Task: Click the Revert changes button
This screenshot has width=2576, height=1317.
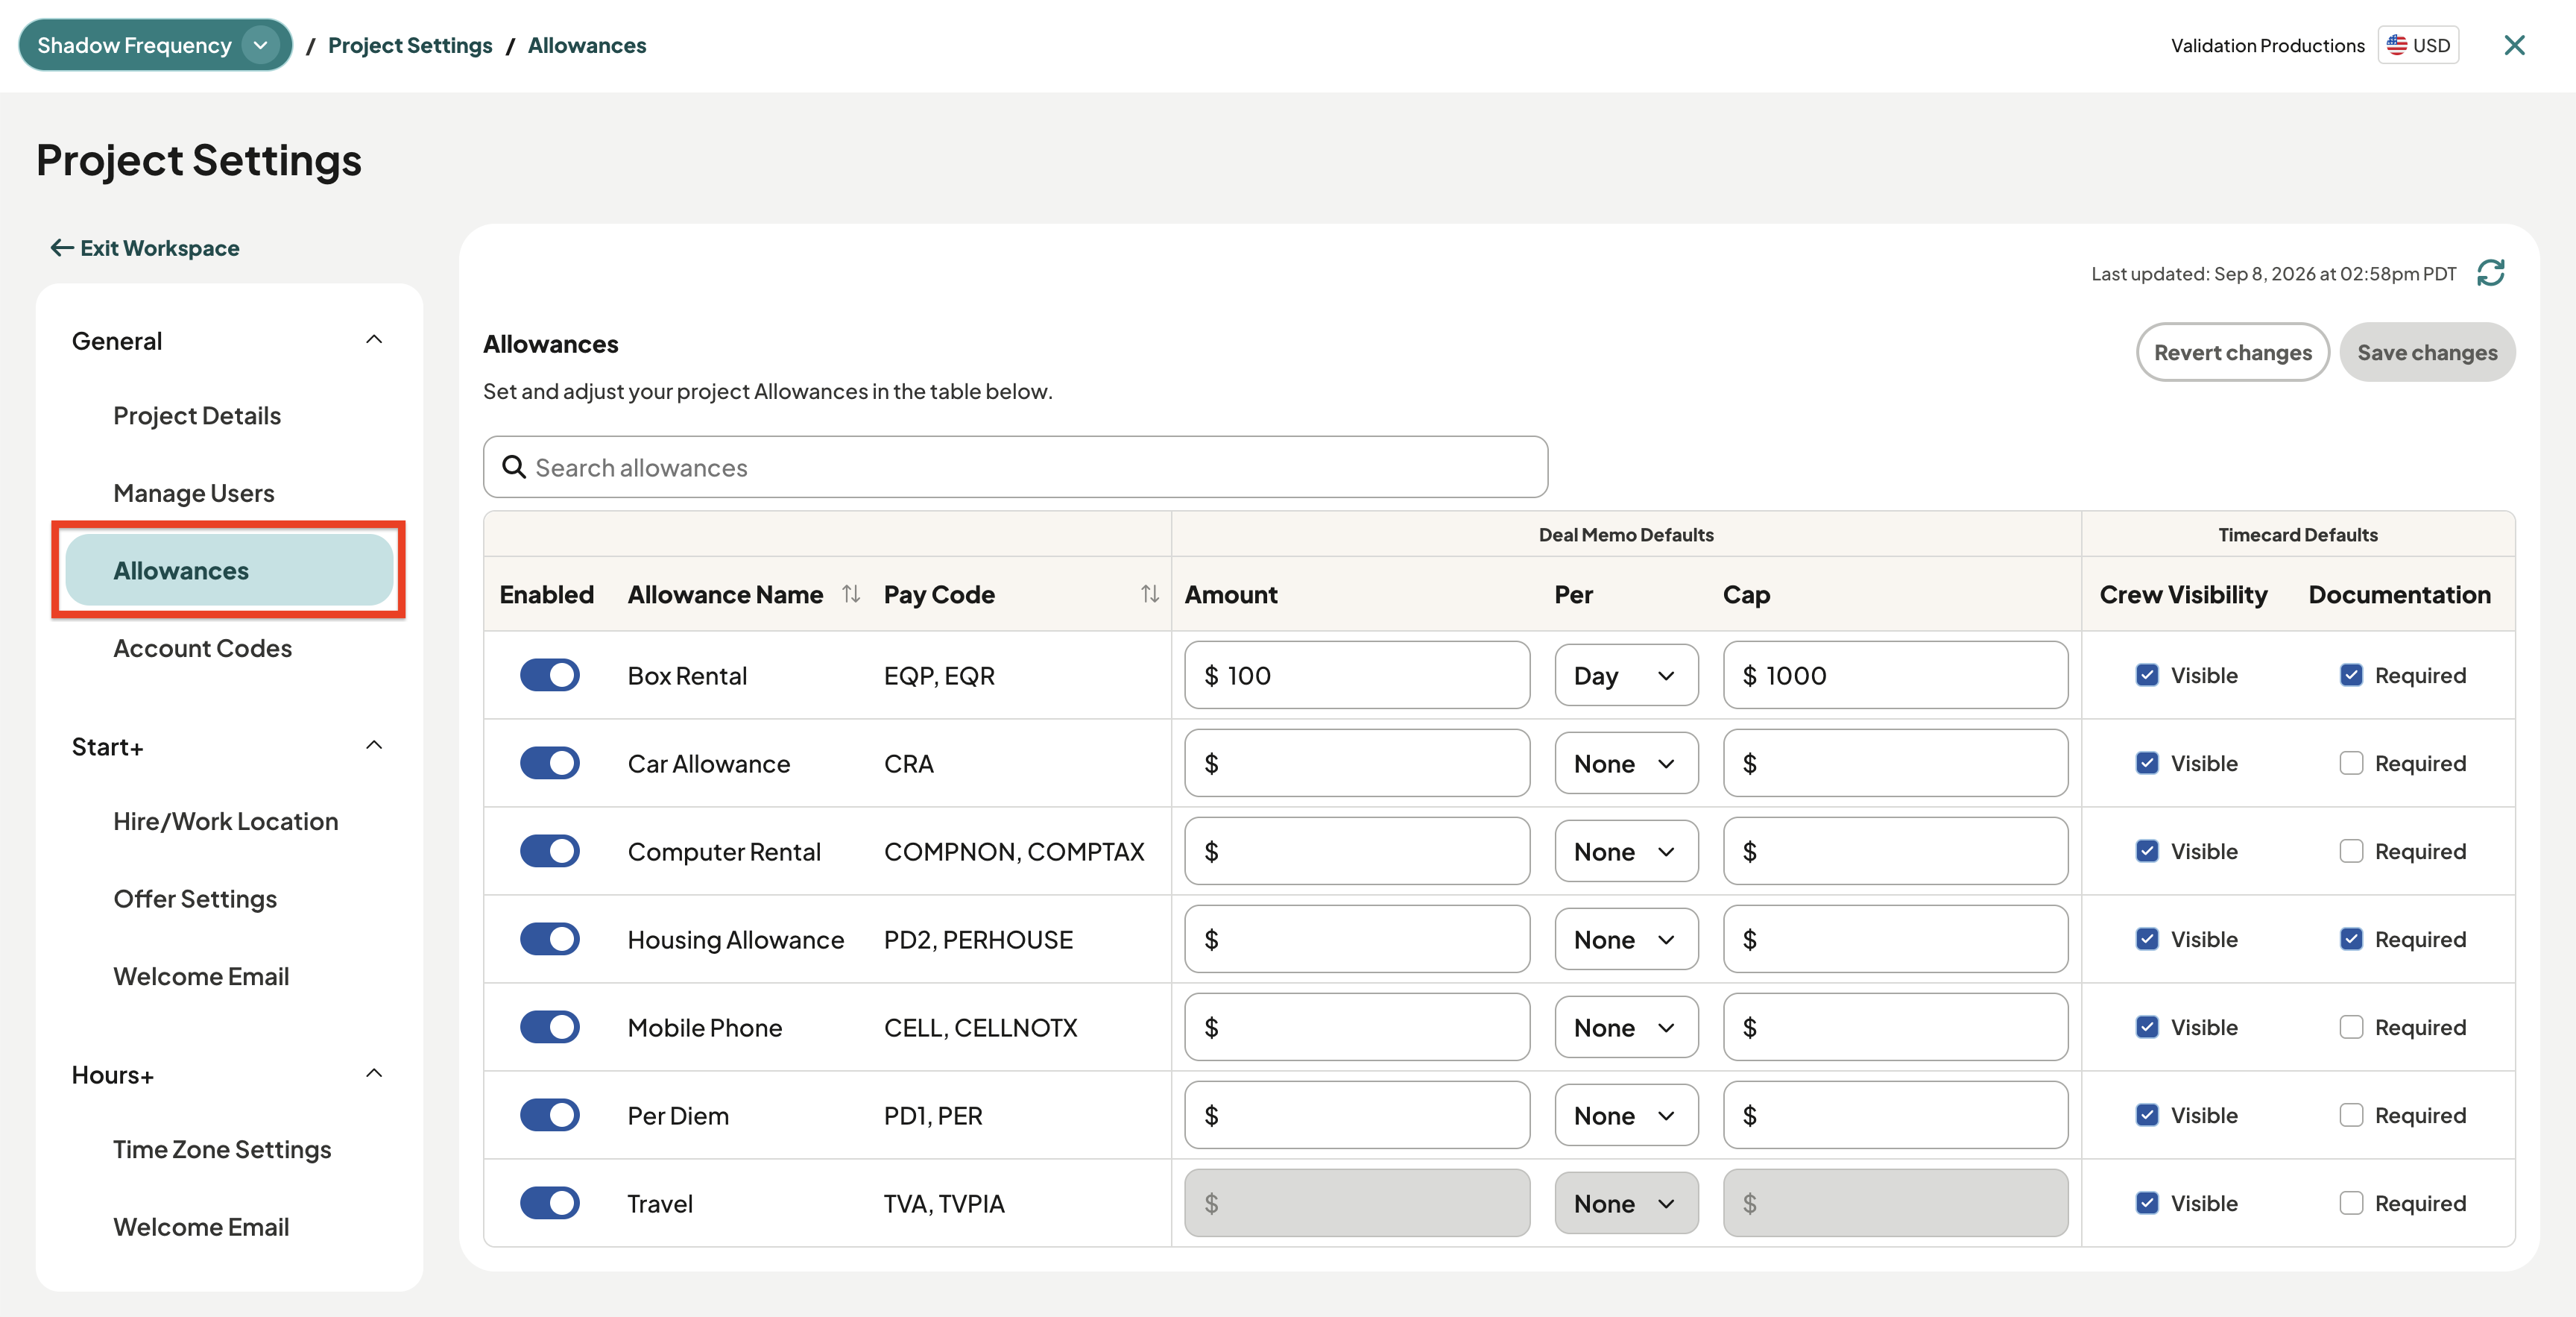Action: 2232,352
